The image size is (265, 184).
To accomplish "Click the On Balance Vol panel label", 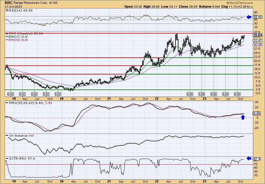I will click(x=21, y=136).
